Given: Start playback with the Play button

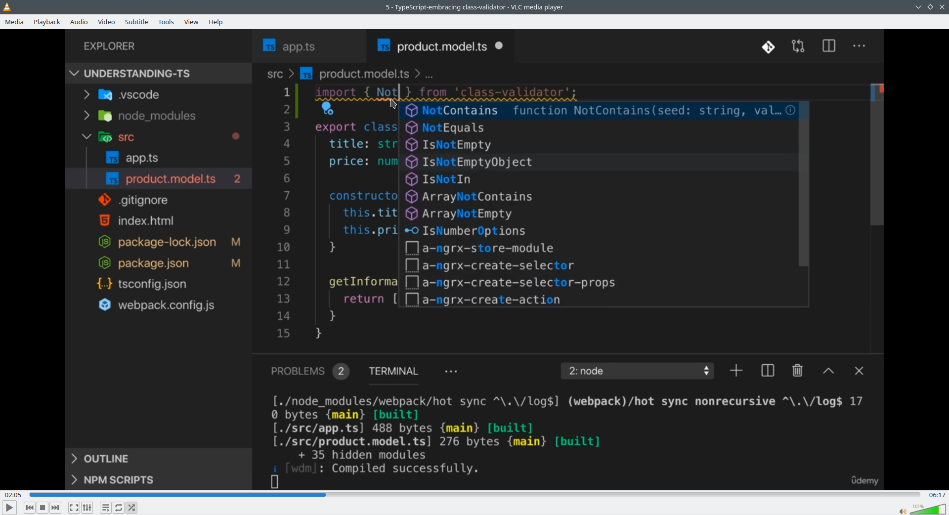Looking at the screenshot, I should tap(9, 508).
